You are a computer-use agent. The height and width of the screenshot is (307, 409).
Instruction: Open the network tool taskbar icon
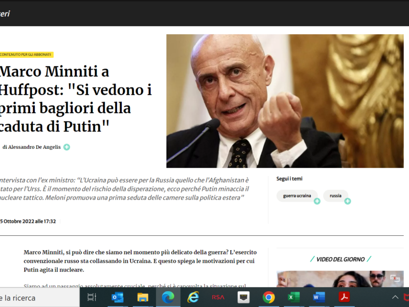coord(243,297)
